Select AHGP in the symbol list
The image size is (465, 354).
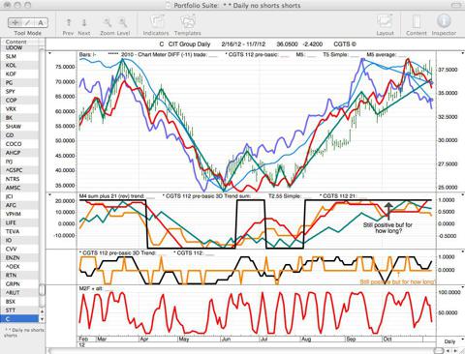(x=20, y=153)
